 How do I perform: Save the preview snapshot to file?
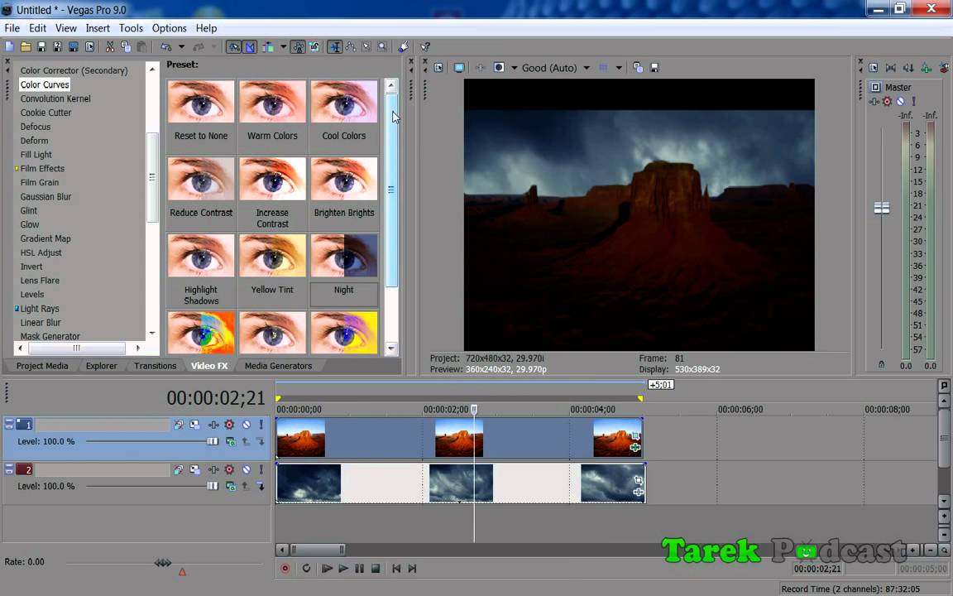654,68
